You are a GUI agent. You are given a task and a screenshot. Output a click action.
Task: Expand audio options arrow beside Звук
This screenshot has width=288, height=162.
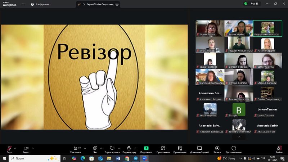pyautogui.click(x=16, y=148)
